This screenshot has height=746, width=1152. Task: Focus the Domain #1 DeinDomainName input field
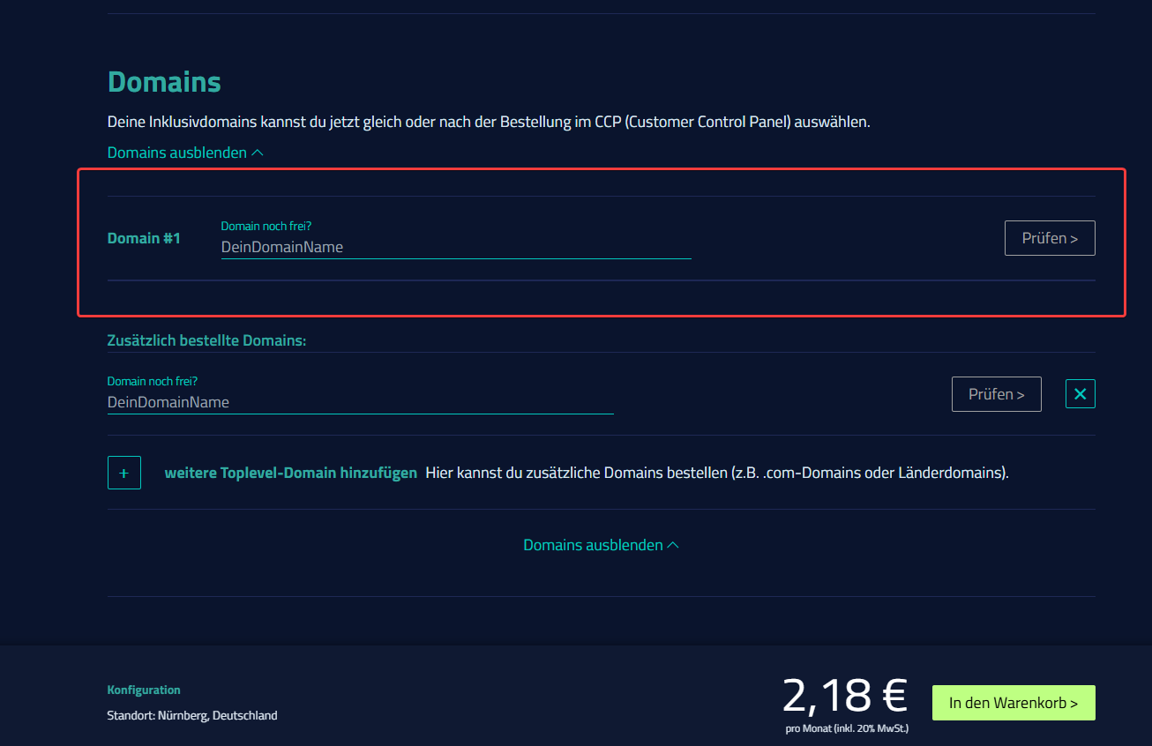point(456,247)
